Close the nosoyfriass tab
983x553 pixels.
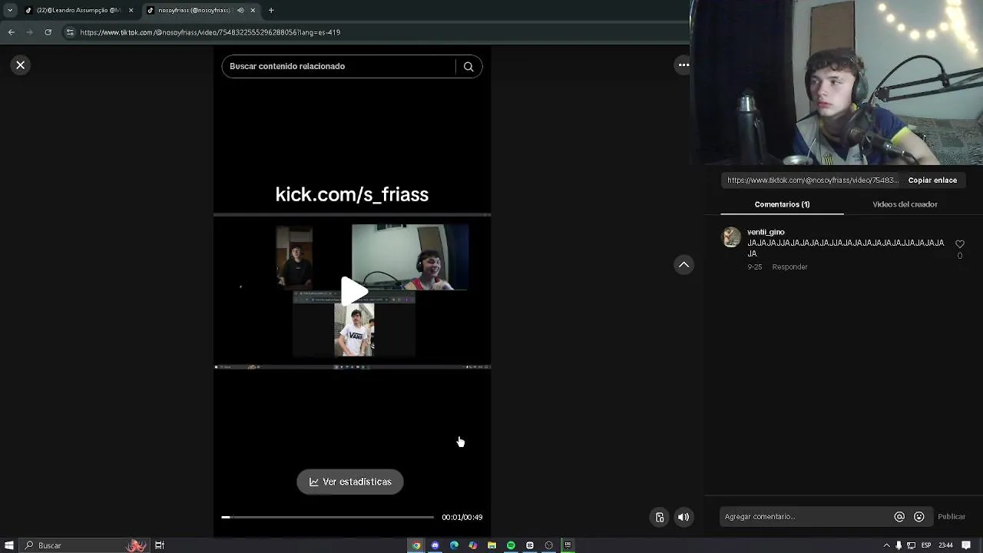tap(253, 10)
